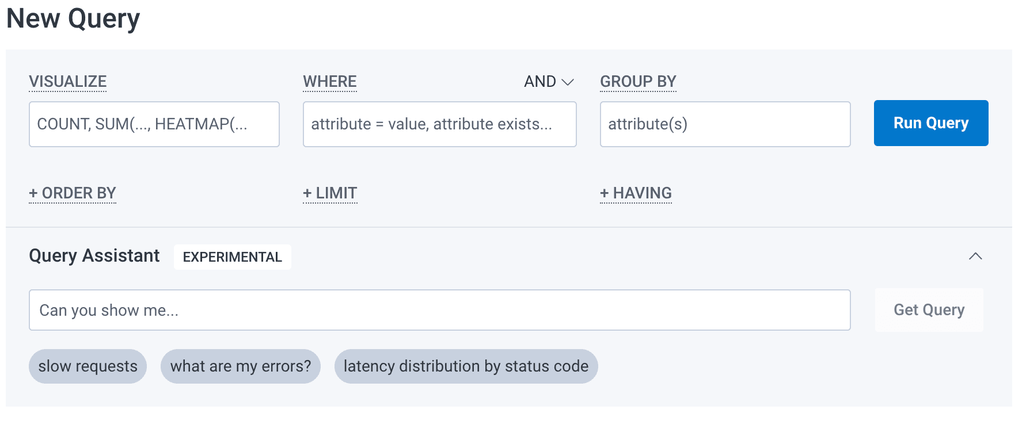Open the AND/OR operator dropdown
Image resolution: width=1026 pixels, height=421 pixels.
click(548, 81)
